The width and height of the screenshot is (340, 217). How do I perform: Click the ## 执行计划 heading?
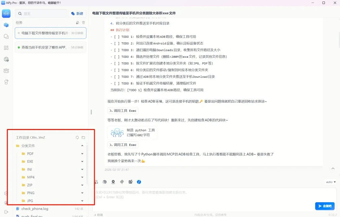tap(120, 30)
